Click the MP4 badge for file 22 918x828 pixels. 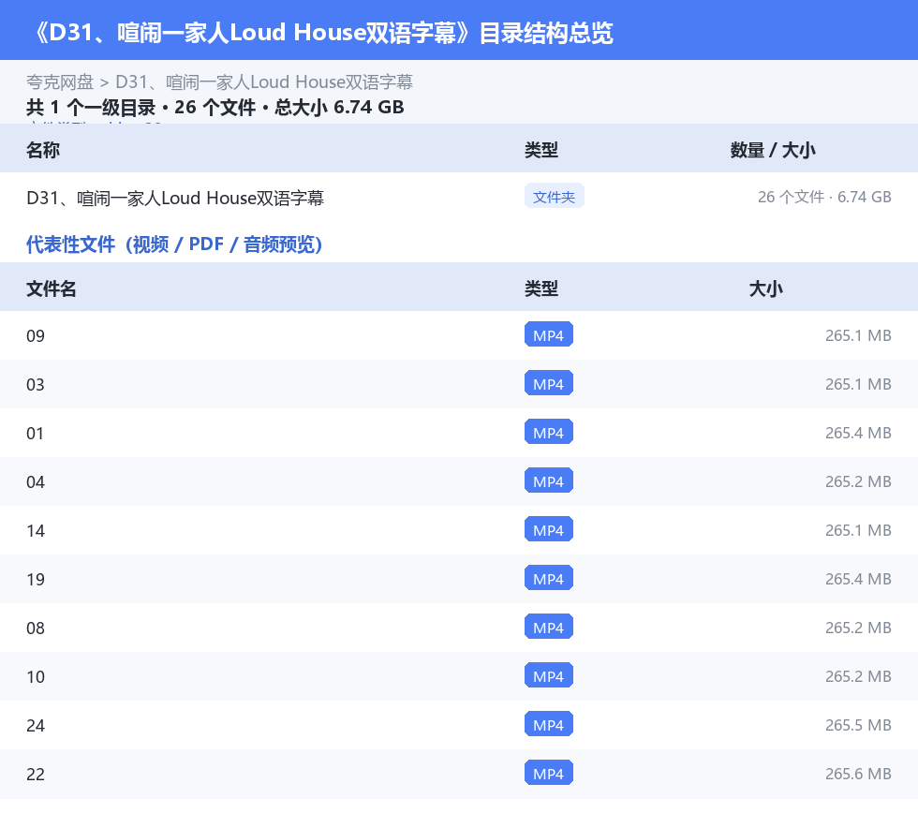[x=549, y=773]
